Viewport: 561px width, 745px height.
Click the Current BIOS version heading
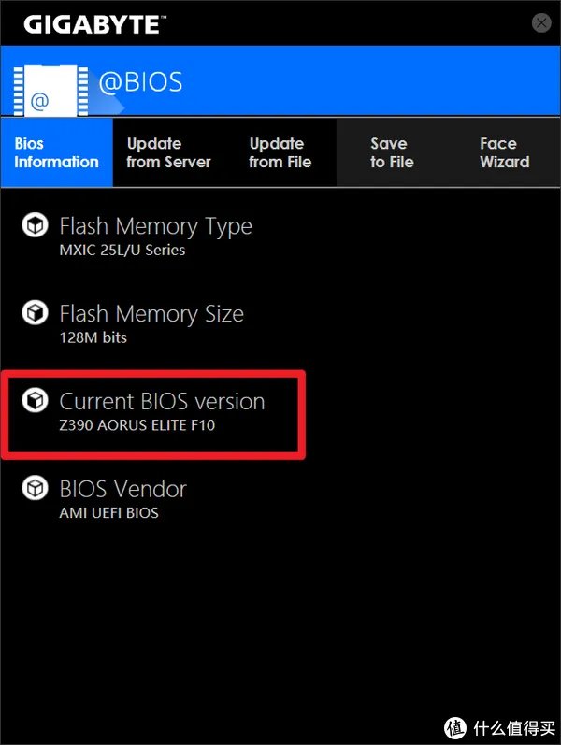click(162, 402)
